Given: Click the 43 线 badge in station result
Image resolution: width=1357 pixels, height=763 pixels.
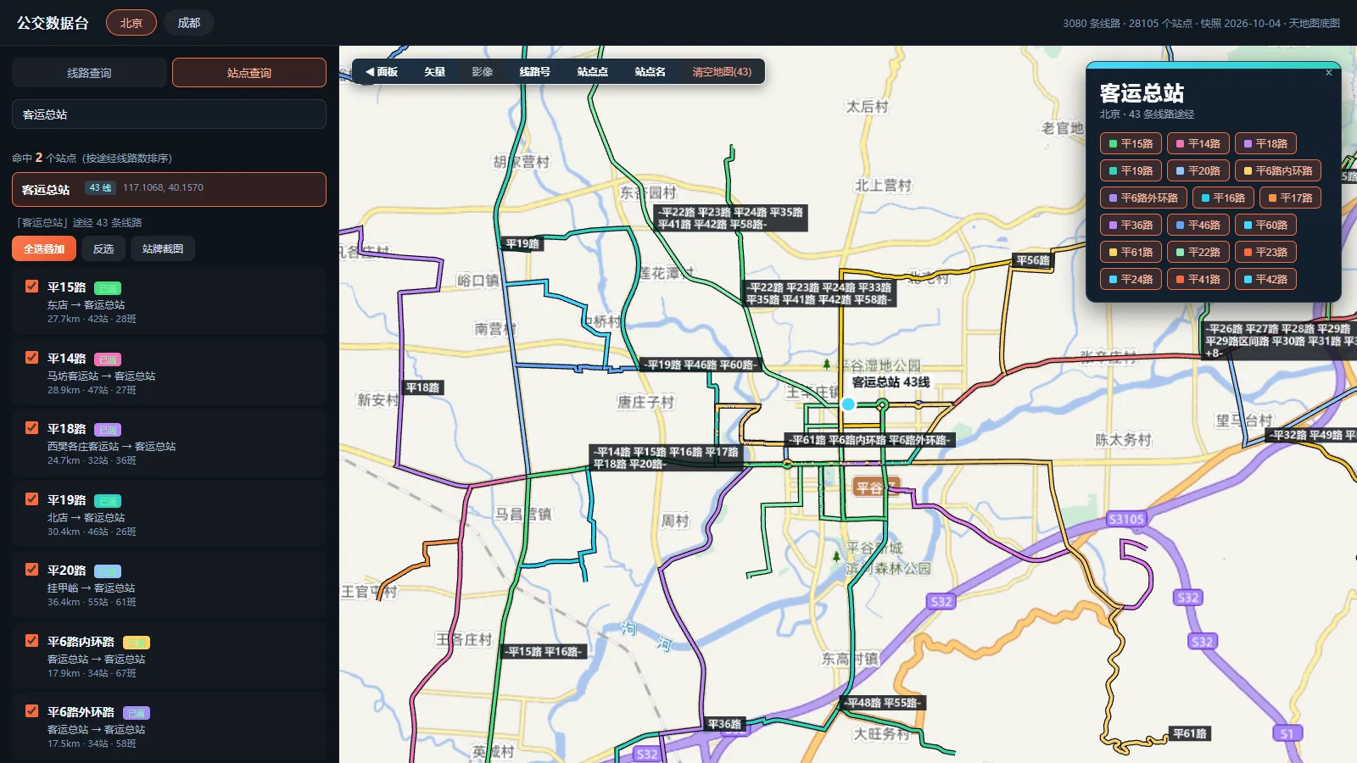Looking at the screenshot, I should (100, 188).
